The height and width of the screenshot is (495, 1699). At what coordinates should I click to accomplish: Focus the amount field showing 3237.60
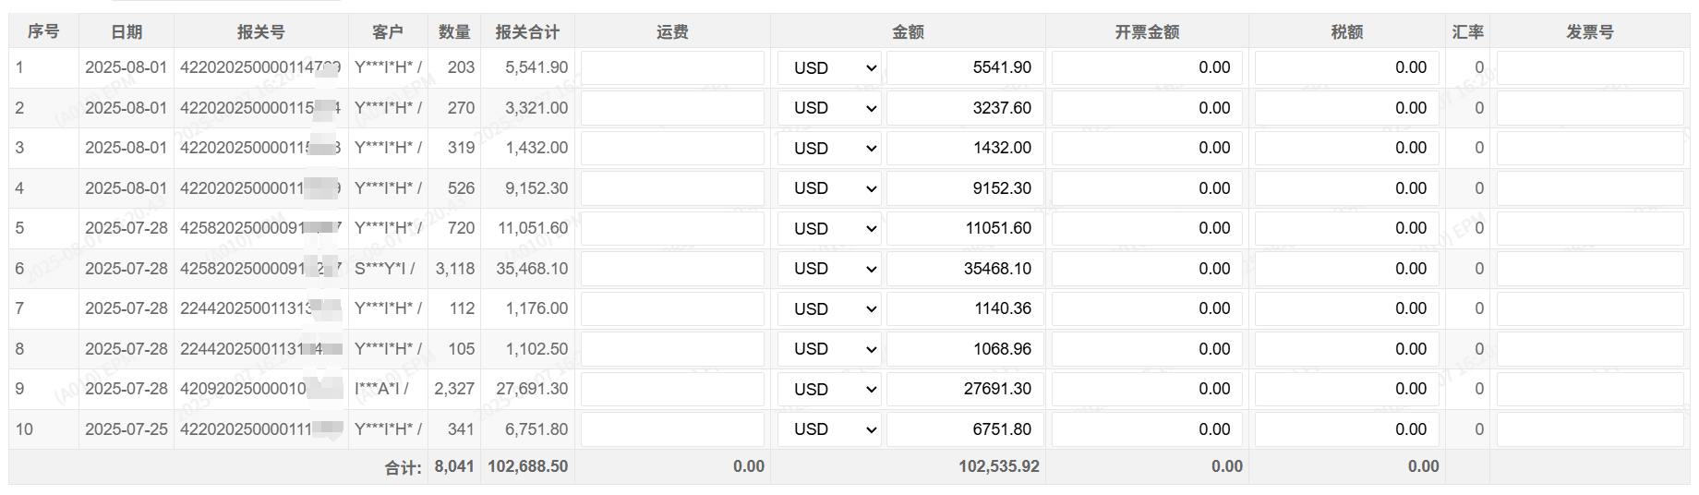(965, 108)
